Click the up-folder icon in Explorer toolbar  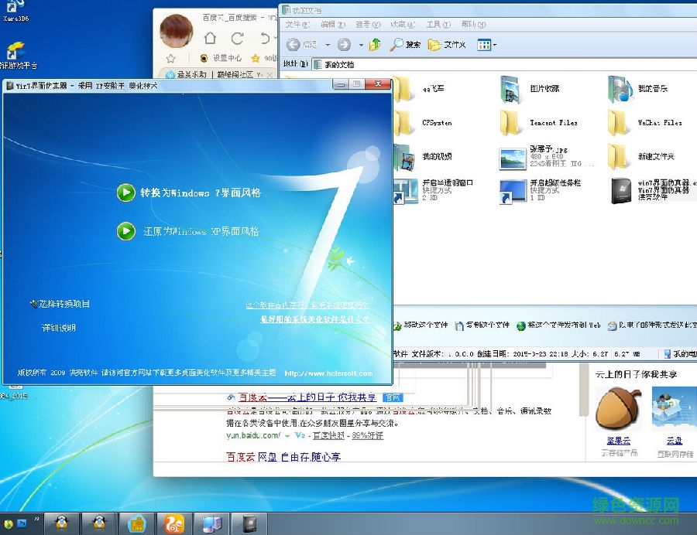pyautogui.click(x=374, y=44)
